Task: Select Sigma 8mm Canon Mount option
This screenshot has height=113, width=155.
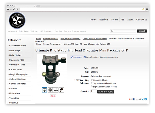Action: (x=92, y=86)
